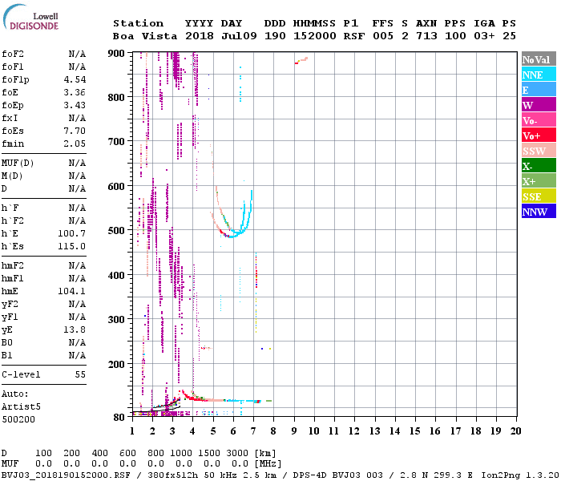Click the BVJ03_2018190152000.RSF filename text
The width and height of the screenshot is (561, 481).
click(66, 475)
